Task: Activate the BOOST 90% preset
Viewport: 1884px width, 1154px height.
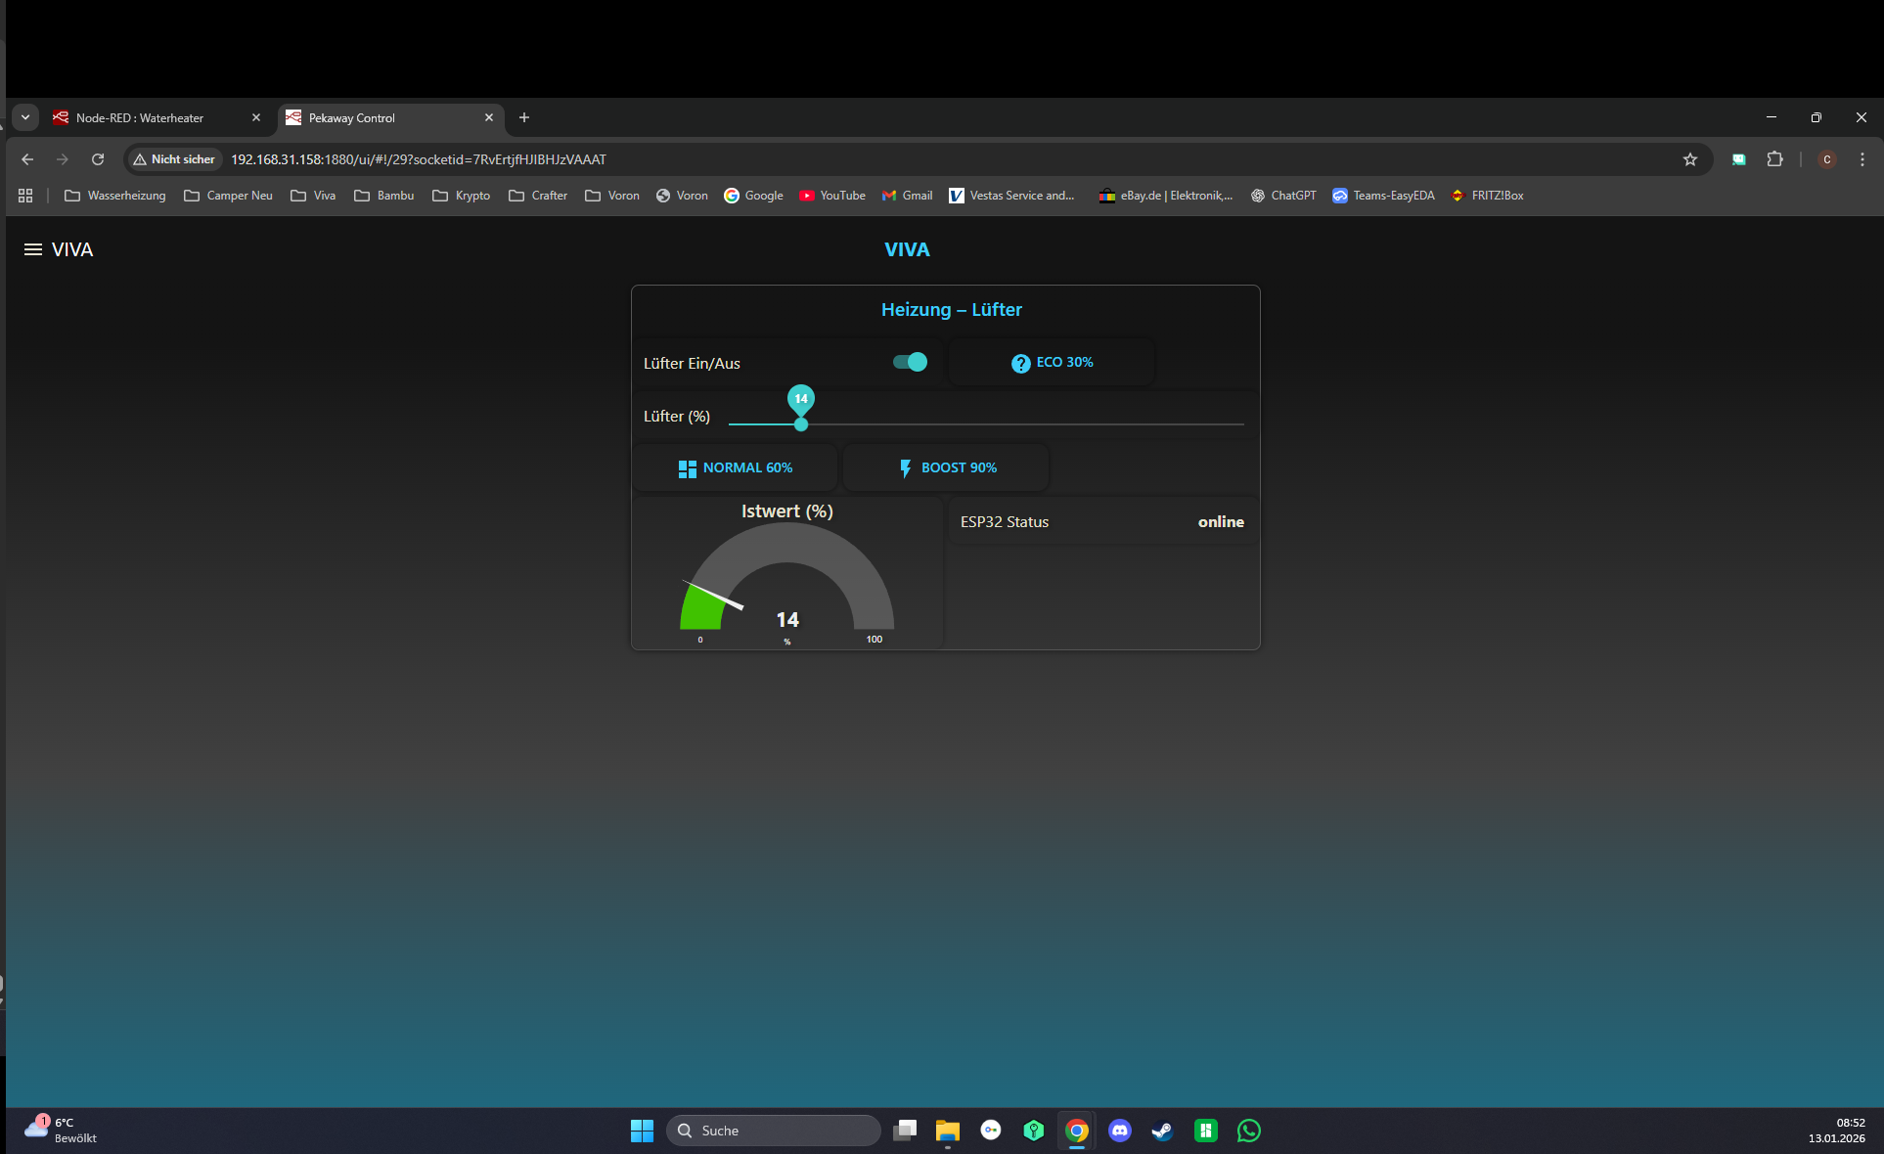Action: coord(947,467)
